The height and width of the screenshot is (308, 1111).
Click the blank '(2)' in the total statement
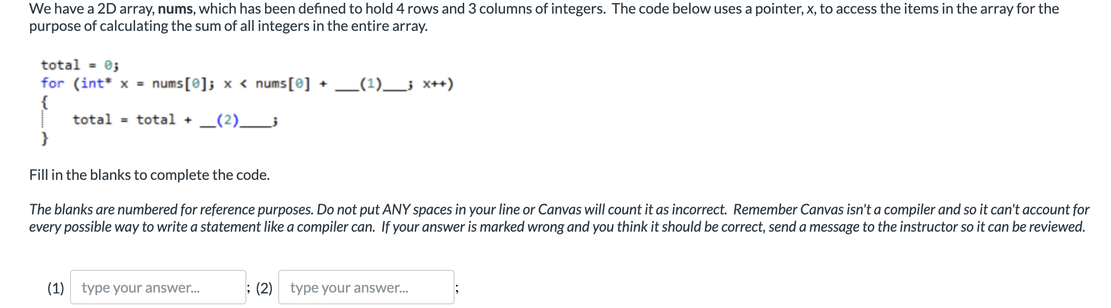[227, 119]
